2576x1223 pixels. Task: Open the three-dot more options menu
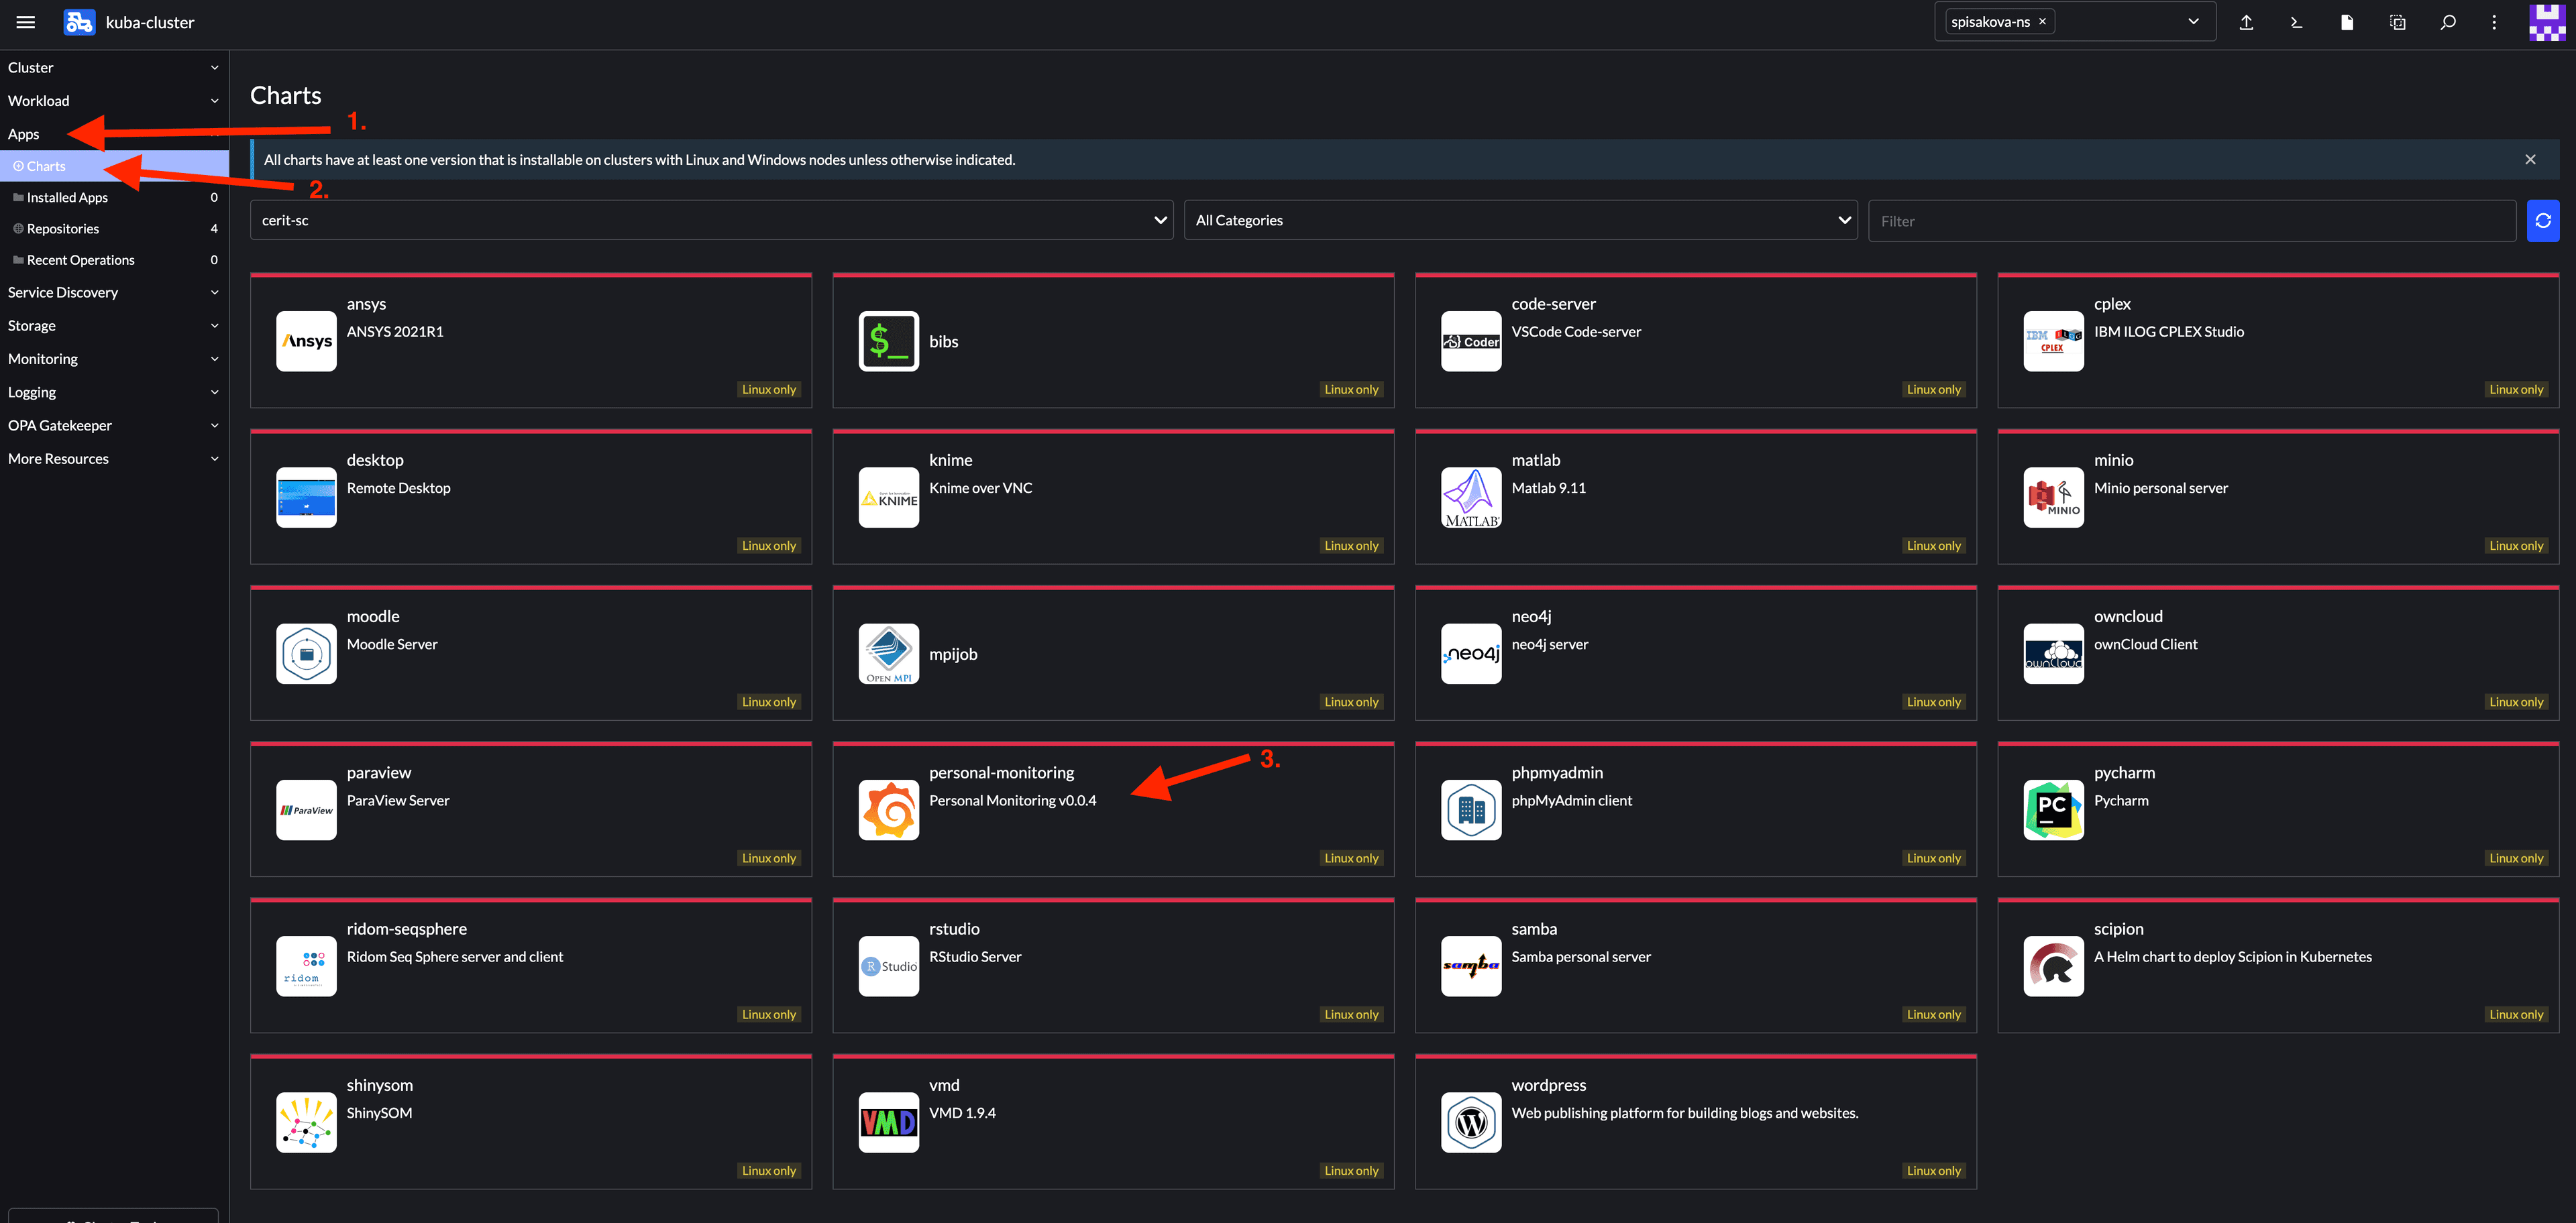click(2494, 22)
